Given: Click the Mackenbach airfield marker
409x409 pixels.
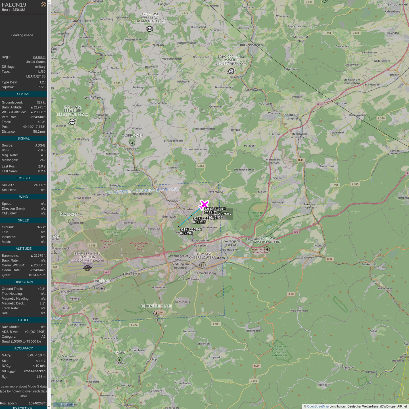Looking at the screenshot, I should tap(71, 221).
